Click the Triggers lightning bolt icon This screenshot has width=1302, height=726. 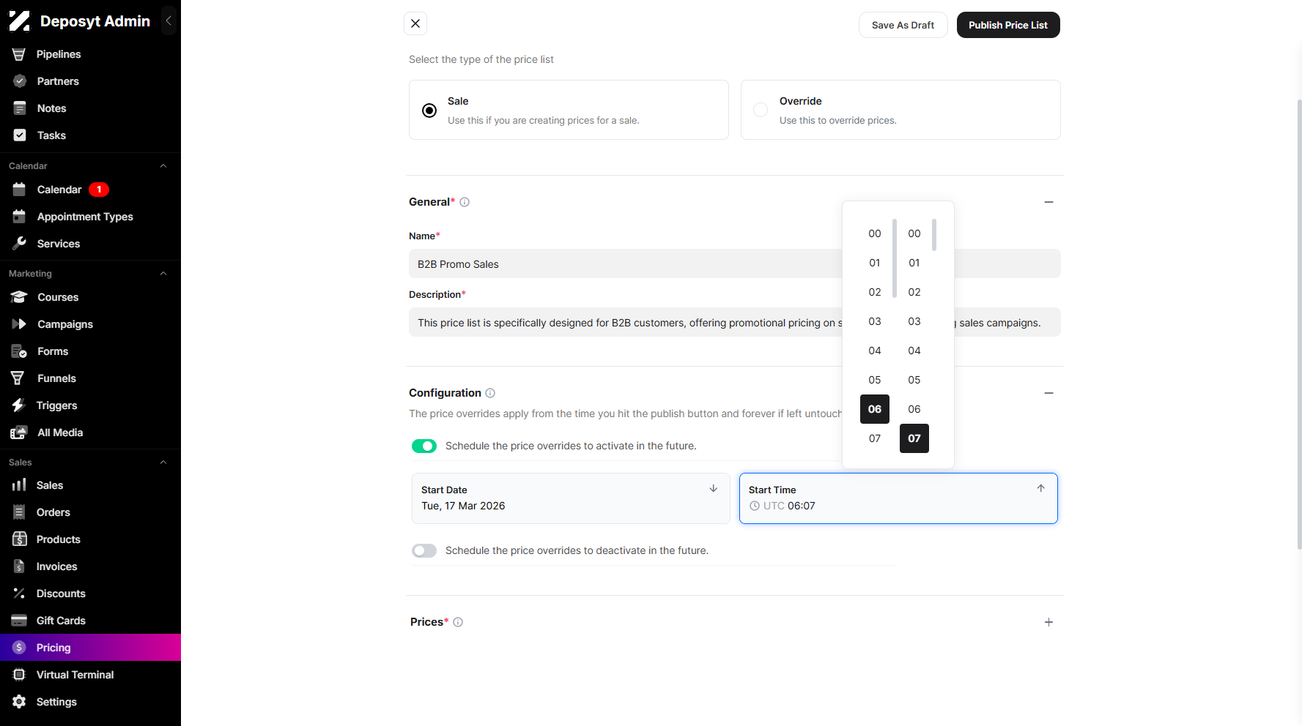tap(19, 405)
